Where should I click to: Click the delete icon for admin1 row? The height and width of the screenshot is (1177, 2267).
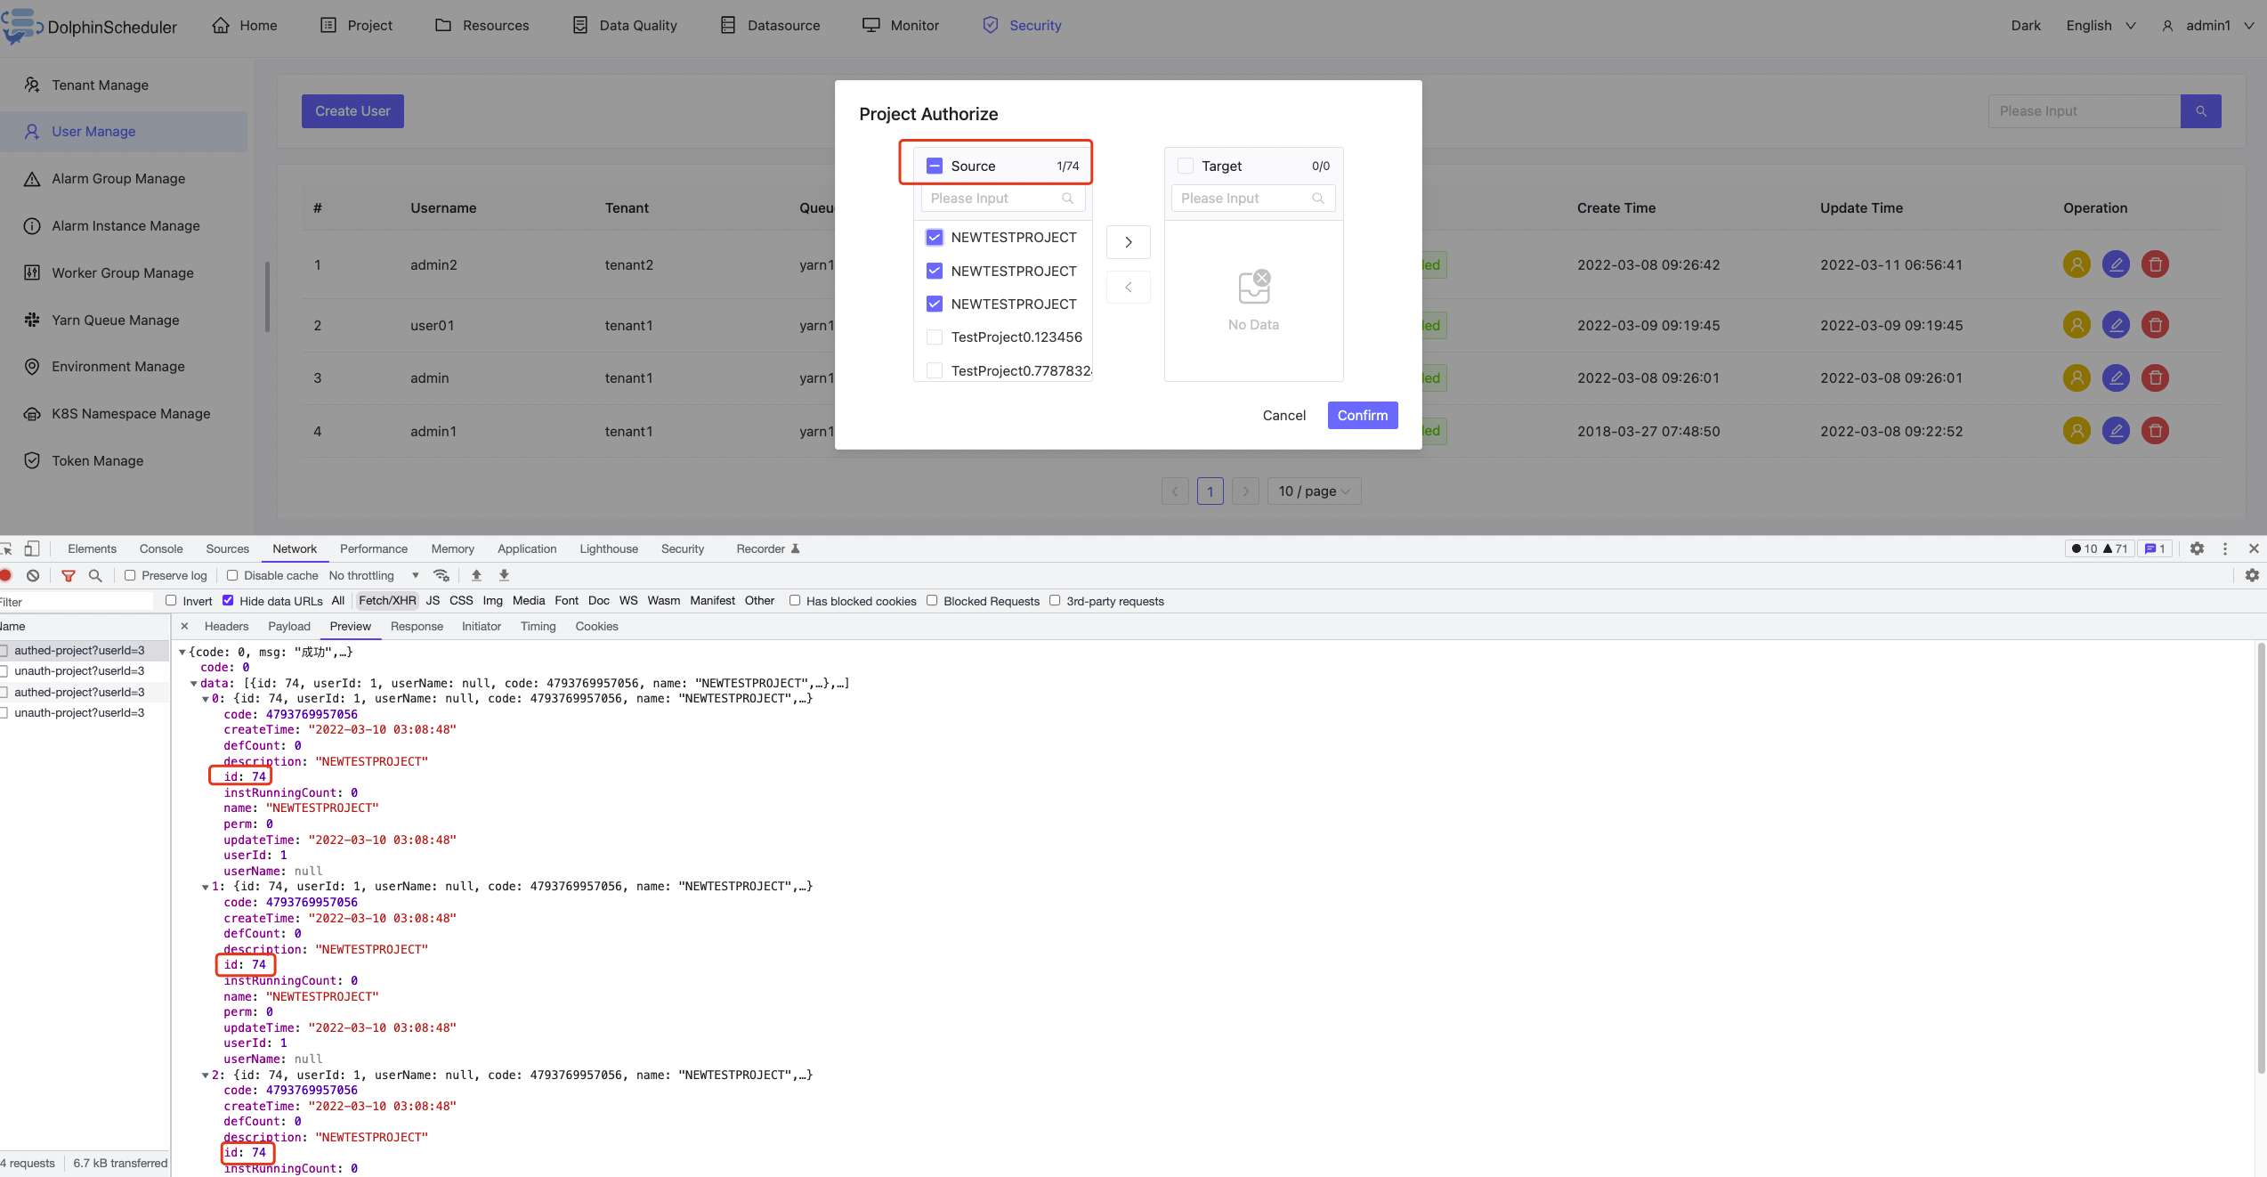2155,431
